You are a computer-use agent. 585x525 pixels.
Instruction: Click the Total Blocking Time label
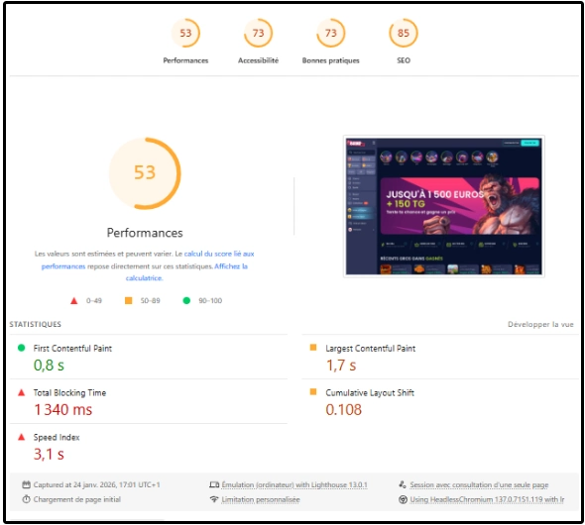click(69, 392)
